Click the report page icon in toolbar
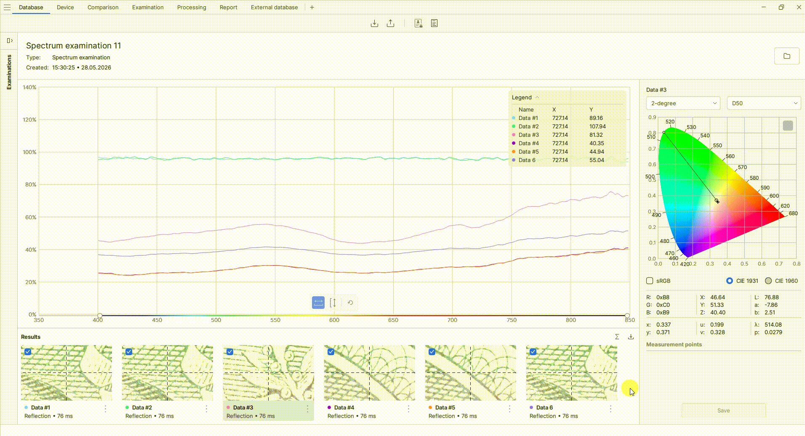This screenshot has width=805, height=436. tap(434, 23)
